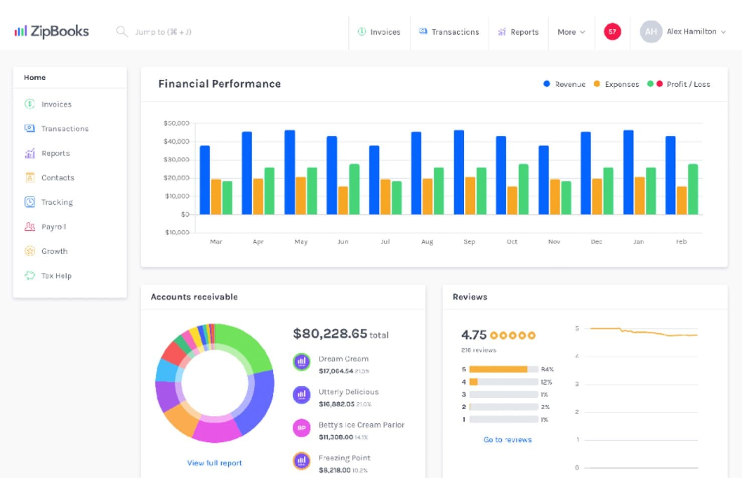Open the Tax Help piggy bank icon

pyautogui.click(x=30, y=275)
